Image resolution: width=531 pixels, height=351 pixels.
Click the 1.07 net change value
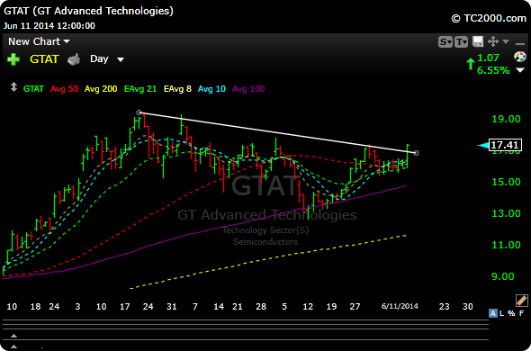pyautogui.click(x=488, y=58)
